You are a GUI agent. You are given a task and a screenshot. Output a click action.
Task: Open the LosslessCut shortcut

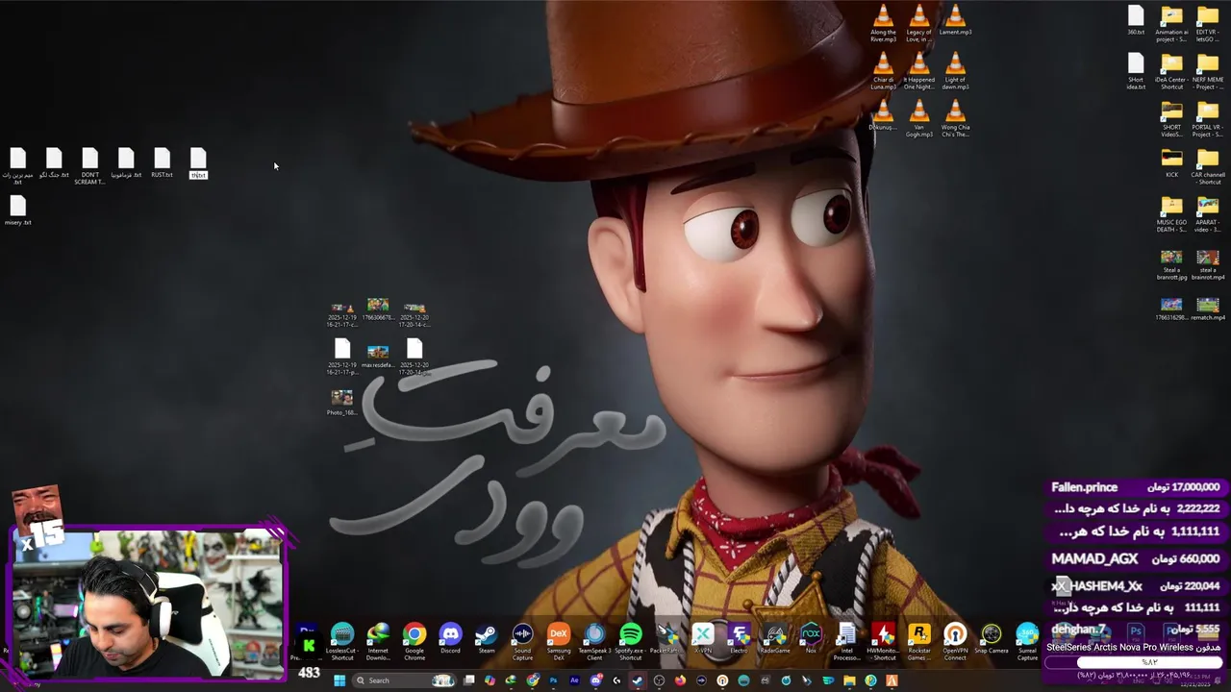tap(342, 641)
